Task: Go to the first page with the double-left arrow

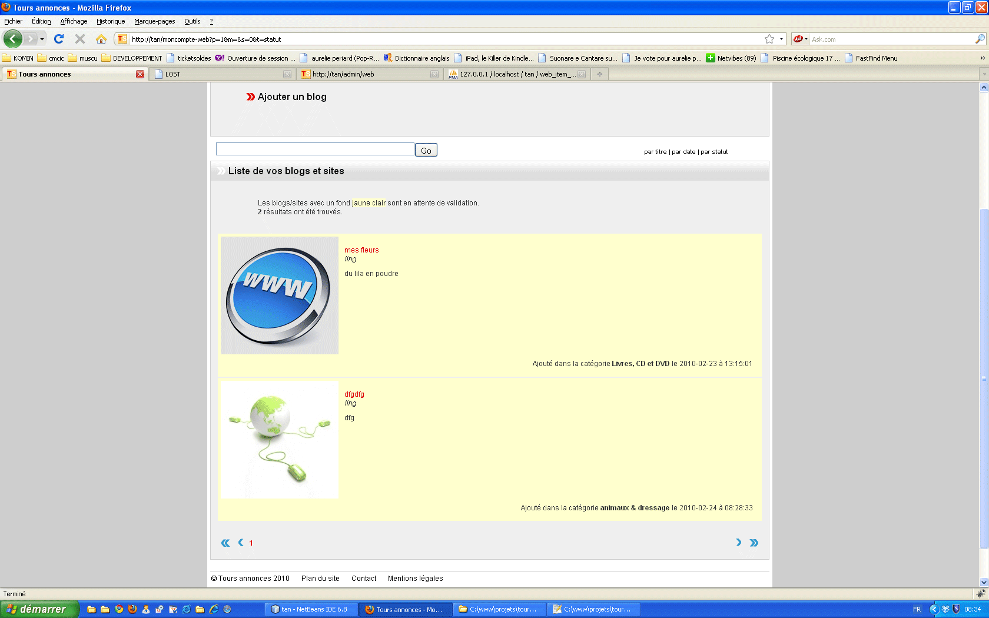Action: tap(225, 543)
